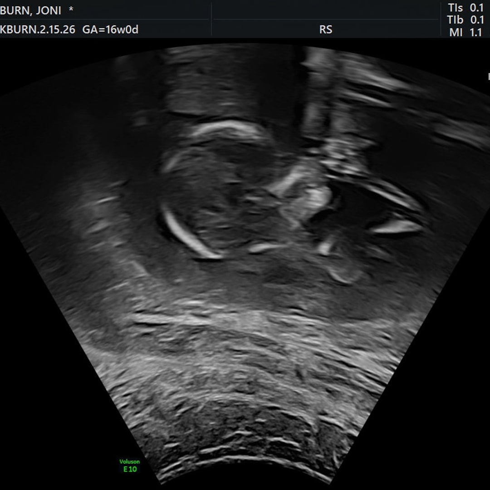
Task: Click the TIb value 0.1
Action: point(476,20)
